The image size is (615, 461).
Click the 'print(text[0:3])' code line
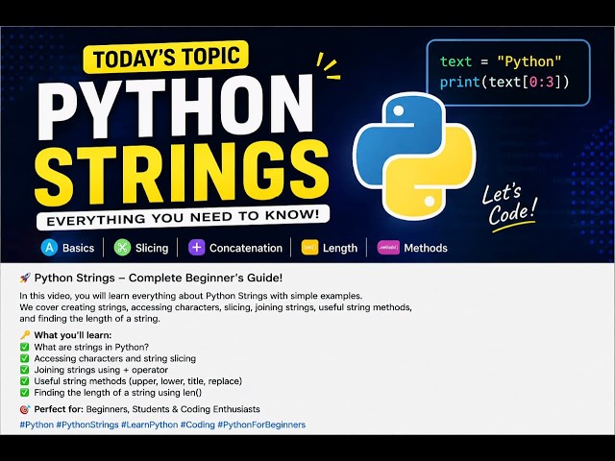point(504,83)
